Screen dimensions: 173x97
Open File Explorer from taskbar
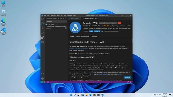pyautogui.click(x=86, y=95)
